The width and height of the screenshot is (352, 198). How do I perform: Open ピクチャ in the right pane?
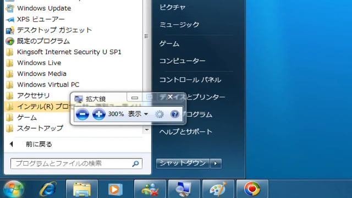point(172,7)
